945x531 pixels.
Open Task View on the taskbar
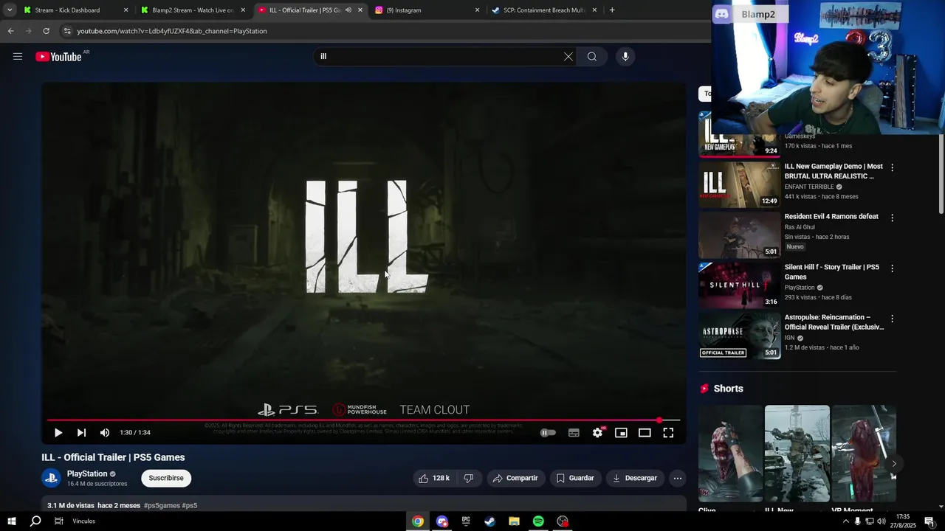(x=58, y=521)
